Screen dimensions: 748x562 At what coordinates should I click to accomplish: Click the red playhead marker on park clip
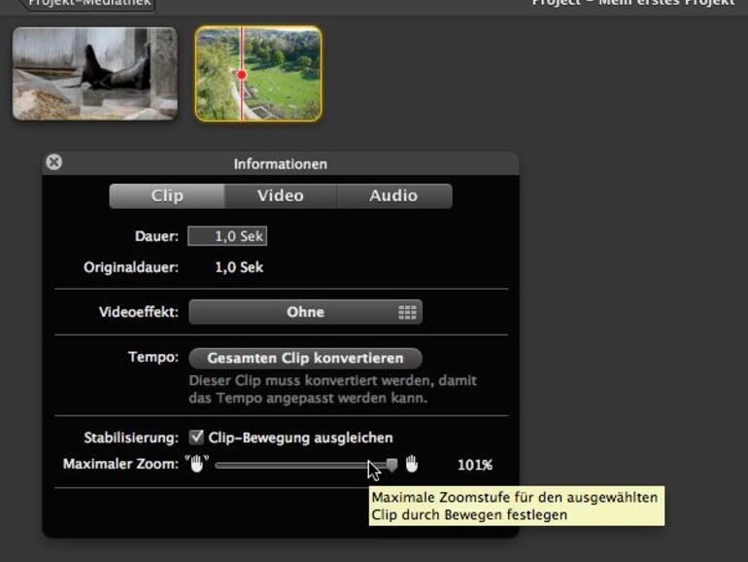pos(242,75)
